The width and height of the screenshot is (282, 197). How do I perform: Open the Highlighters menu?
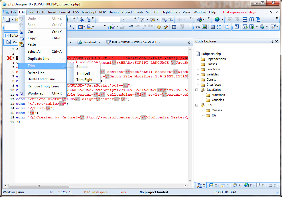pos(171,12)
